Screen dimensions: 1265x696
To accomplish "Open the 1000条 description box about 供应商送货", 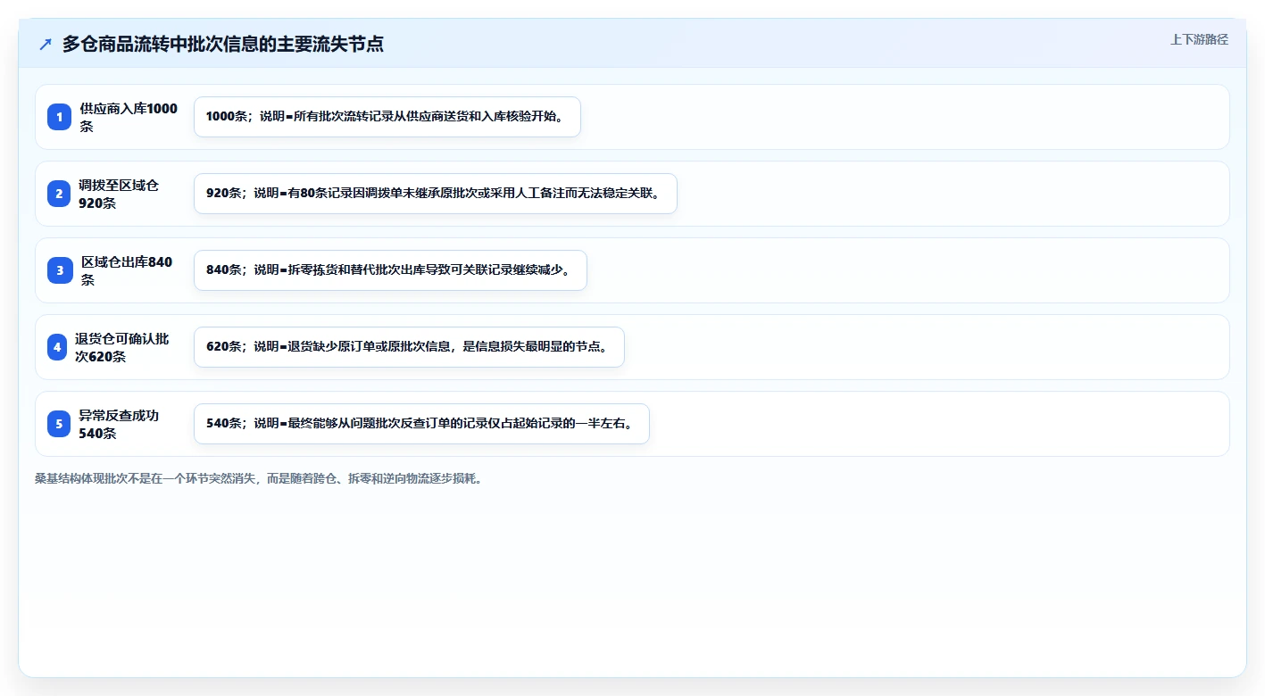I will coord(387,117).
